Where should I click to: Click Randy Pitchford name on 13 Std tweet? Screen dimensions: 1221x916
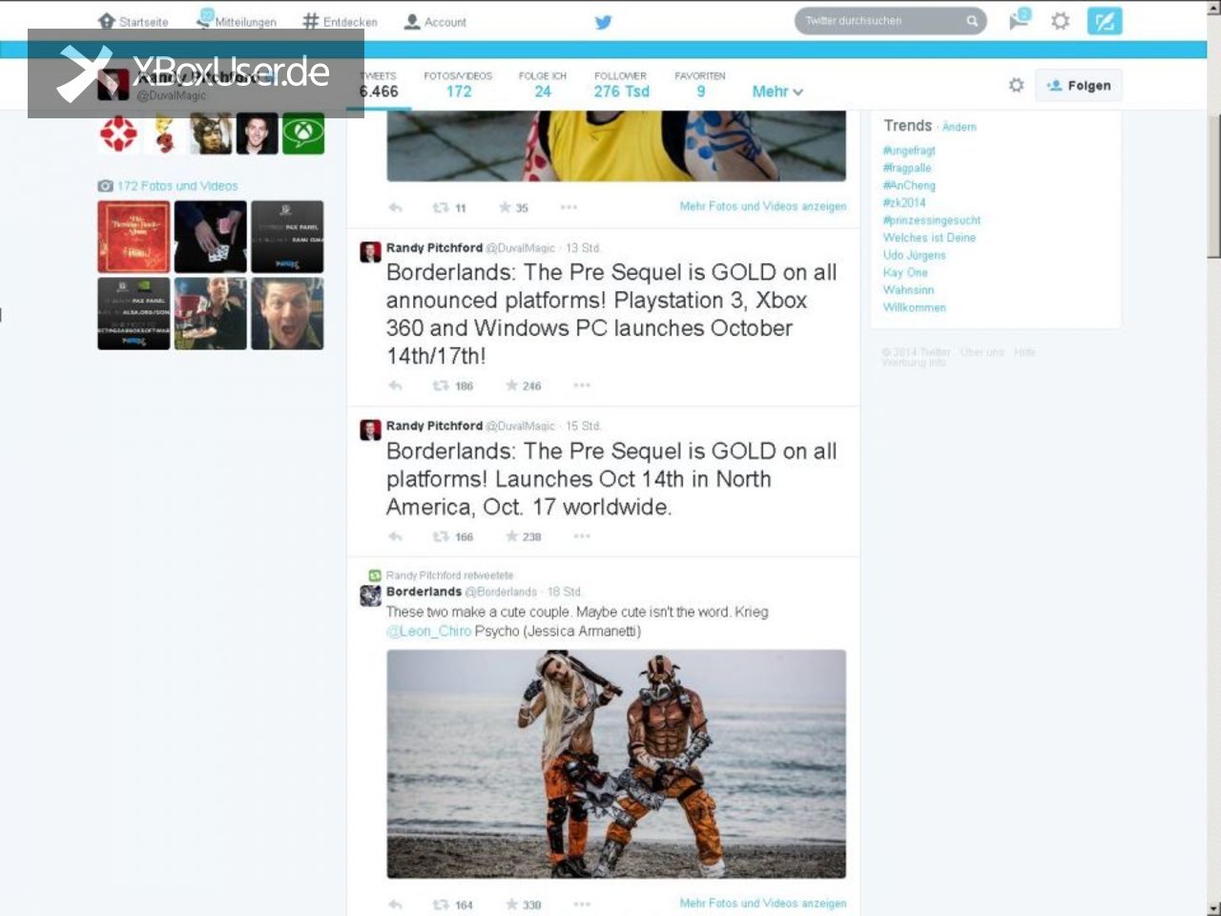(x=434, y=247)
